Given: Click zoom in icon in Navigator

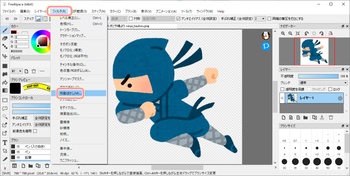Looking at the screenshot, I should tap(283, 33).
